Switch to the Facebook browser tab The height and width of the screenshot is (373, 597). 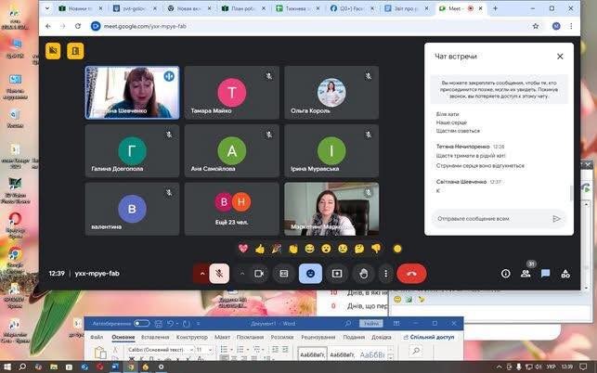click(x=350, y=8)
